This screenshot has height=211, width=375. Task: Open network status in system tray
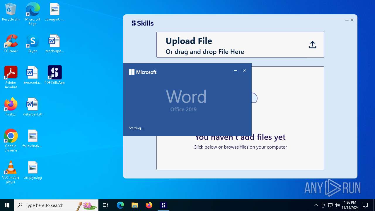(x=330, y=205)
